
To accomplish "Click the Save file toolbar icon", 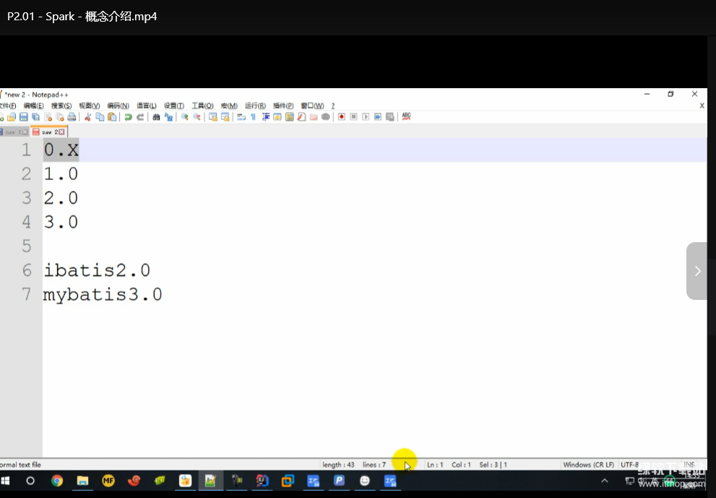I will click(x=23, y=117).
